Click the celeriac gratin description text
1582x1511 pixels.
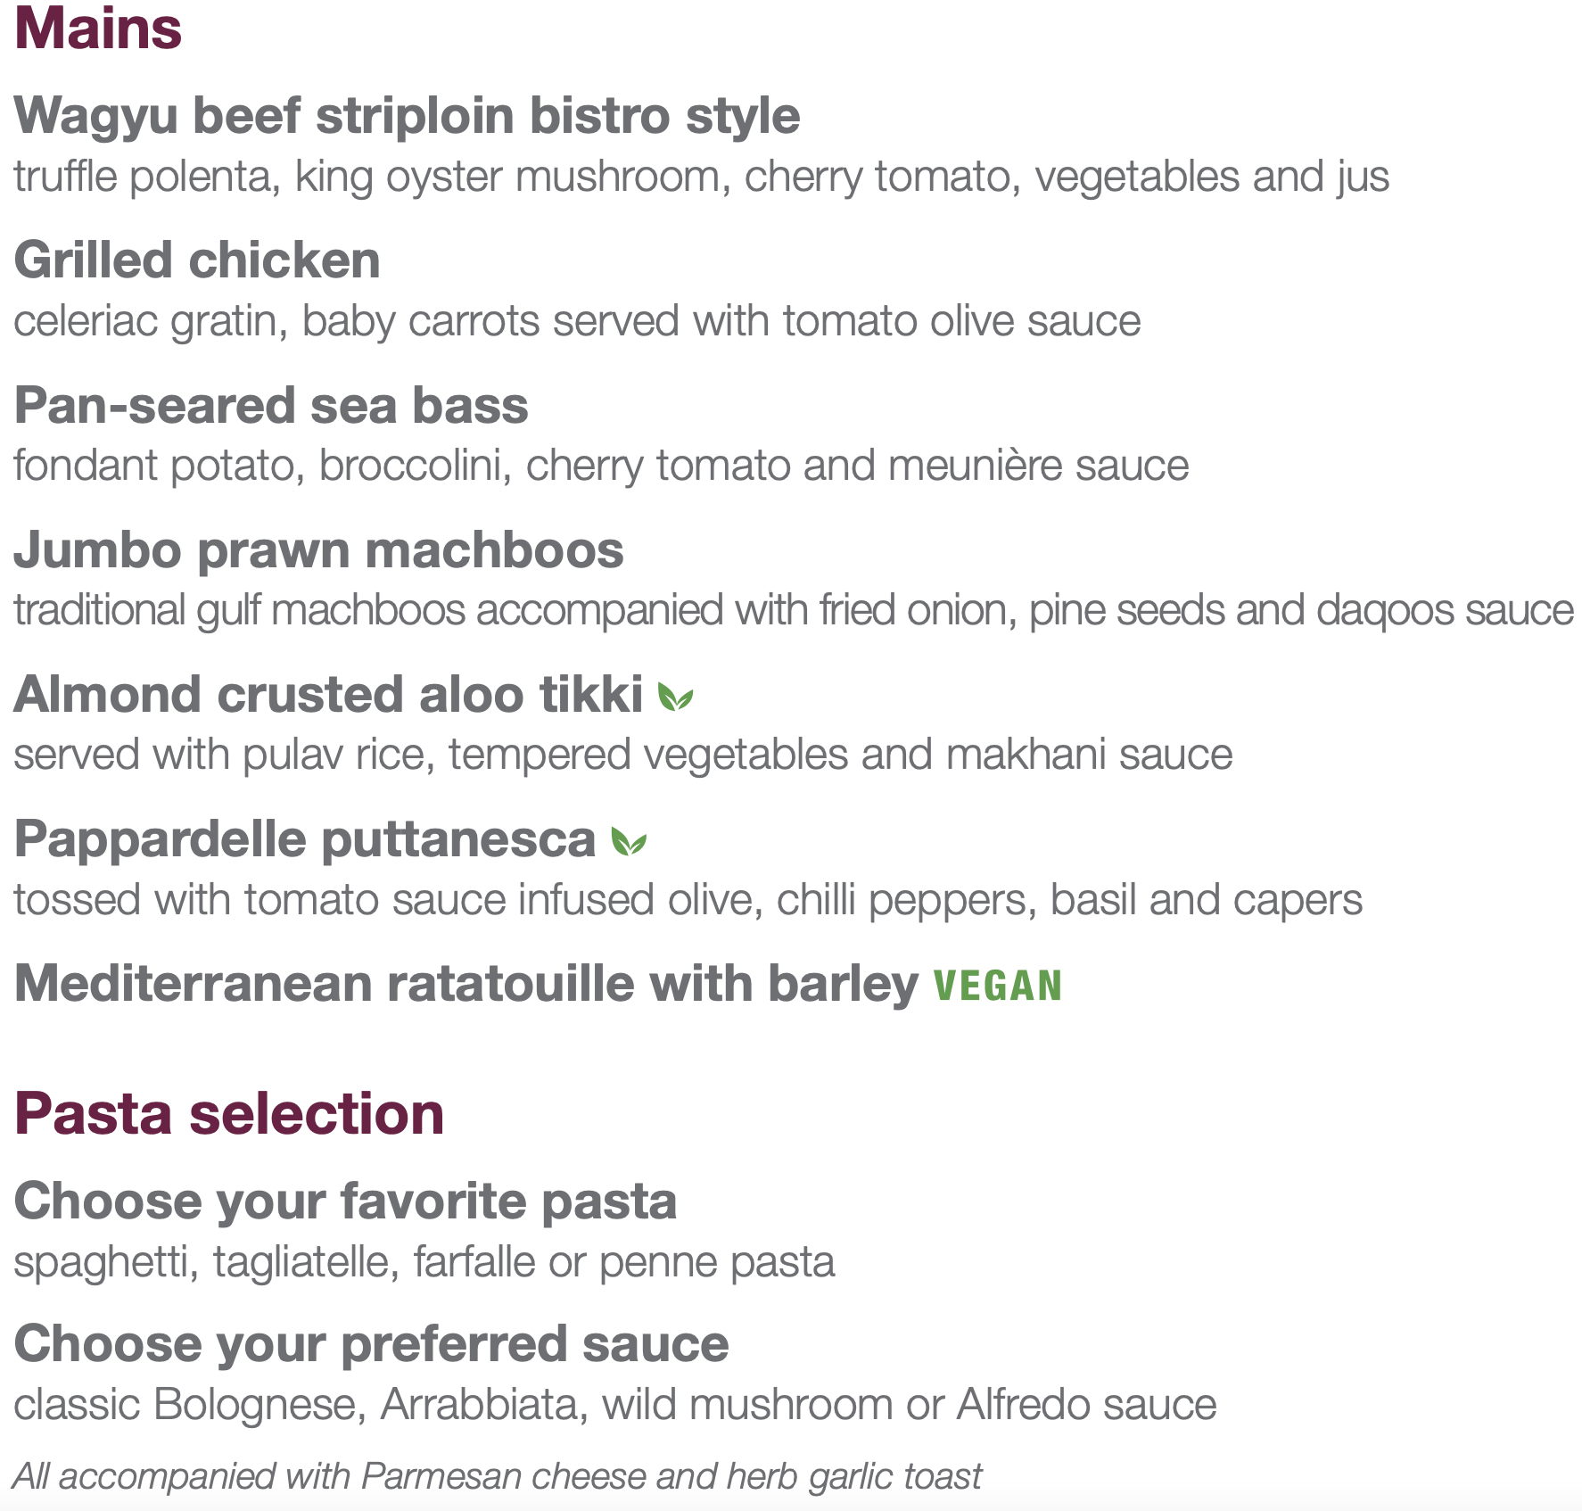[x=577, y=321]
